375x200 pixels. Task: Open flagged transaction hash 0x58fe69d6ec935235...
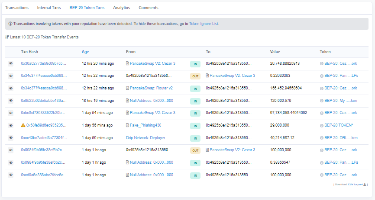[46, 125]
